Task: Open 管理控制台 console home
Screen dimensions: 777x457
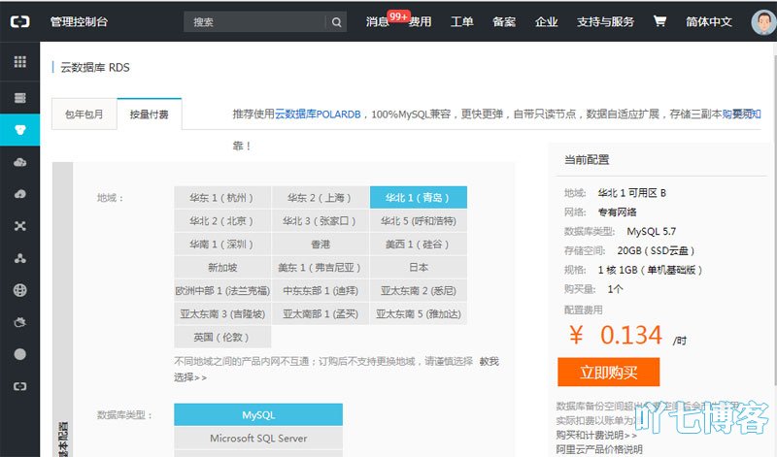Action: 79,21
